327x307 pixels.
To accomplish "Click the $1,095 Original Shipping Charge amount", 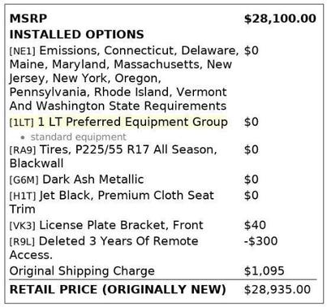I will [x=264, y=270].
